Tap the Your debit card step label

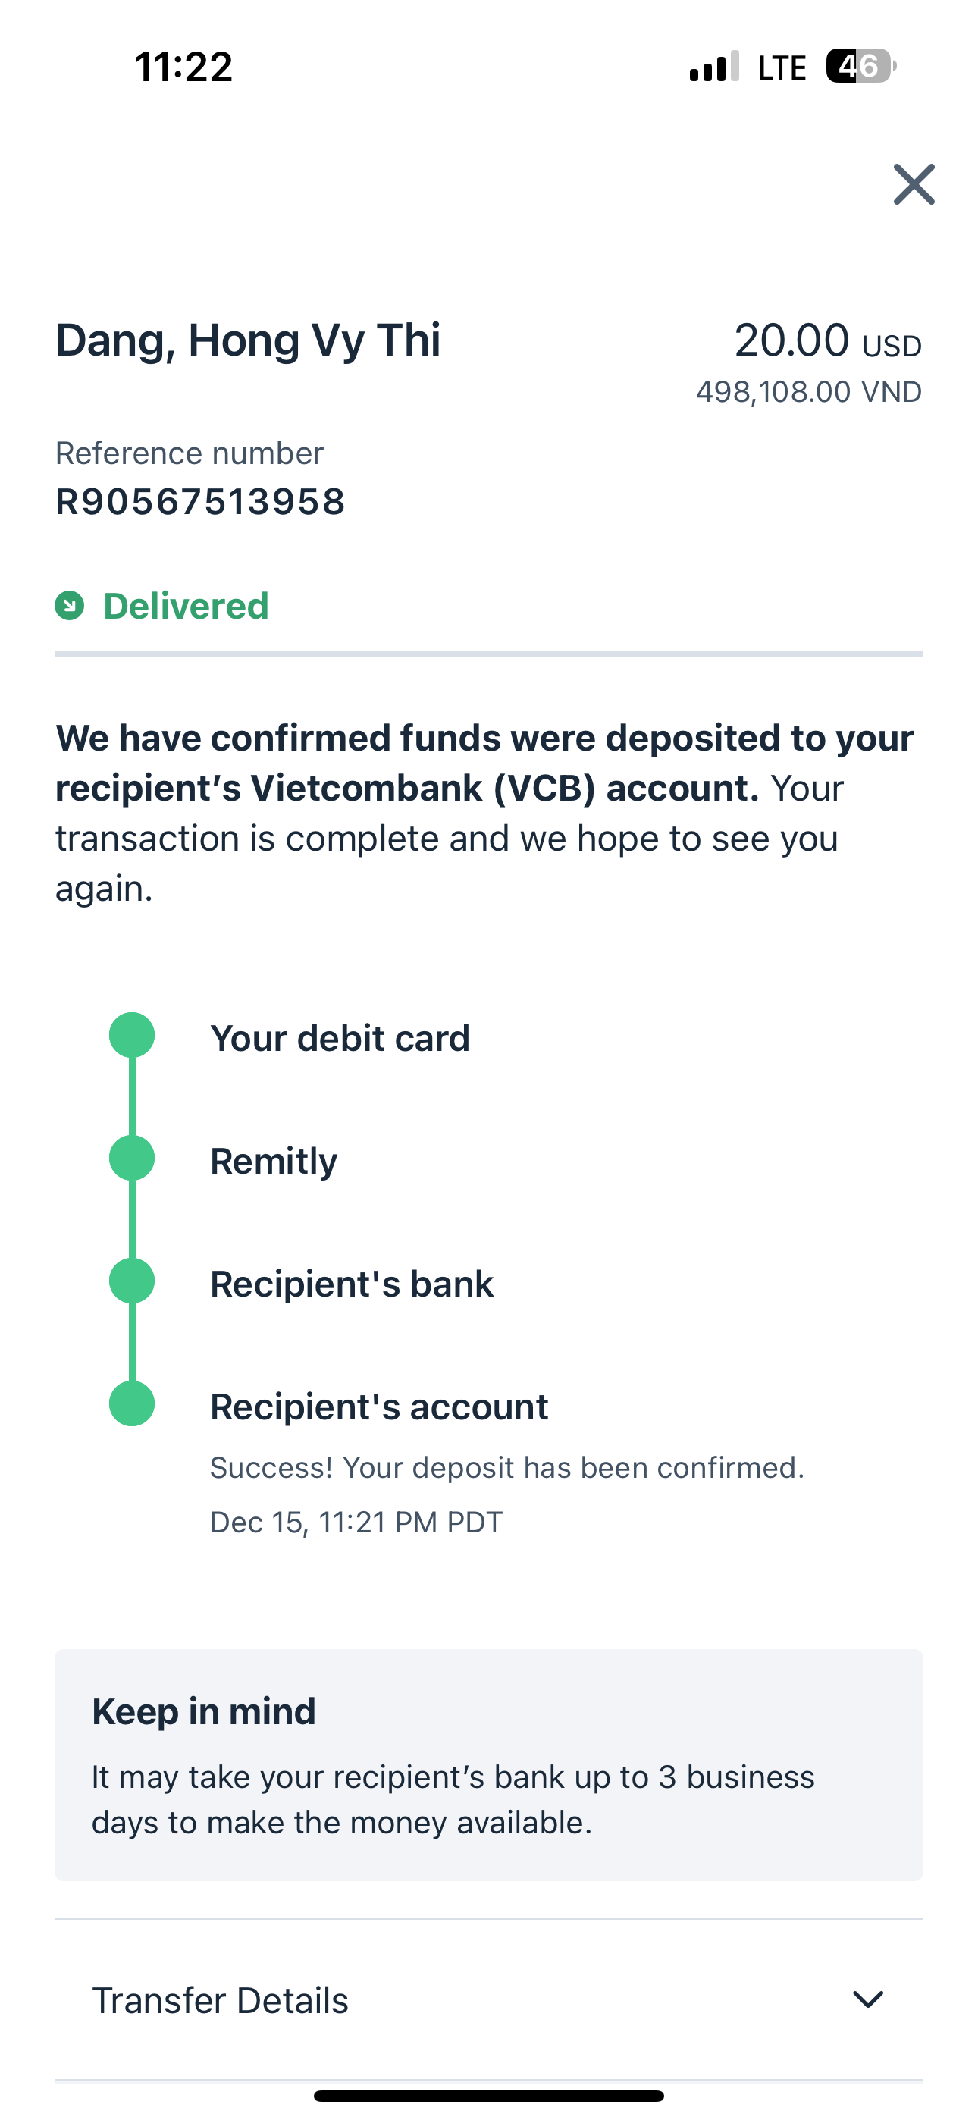340,1038
